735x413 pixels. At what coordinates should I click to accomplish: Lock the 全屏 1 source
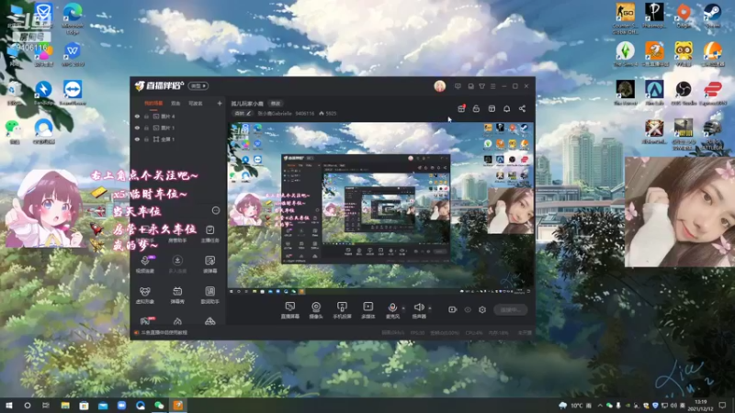click(146, 140)
